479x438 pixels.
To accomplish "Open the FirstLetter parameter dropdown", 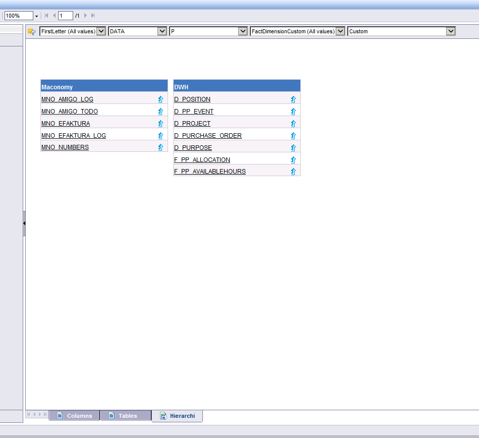I will point(101,31).
